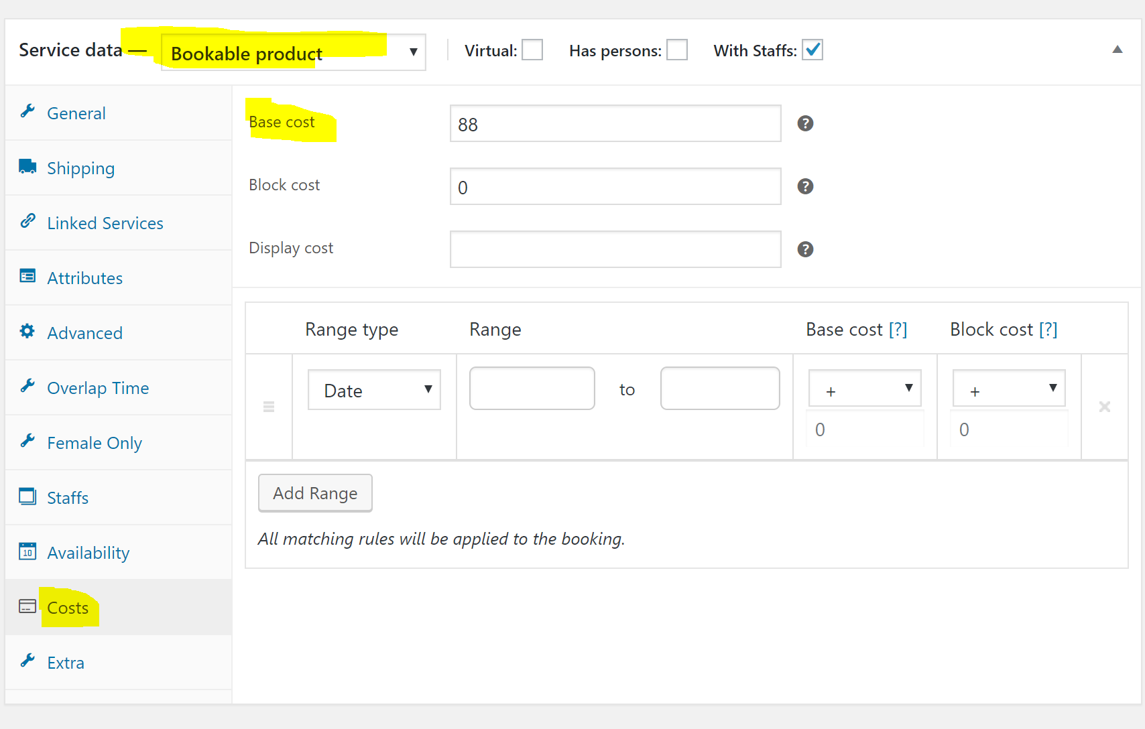Click the chain-link icon beside Linked Services

[x=27, y=221]
